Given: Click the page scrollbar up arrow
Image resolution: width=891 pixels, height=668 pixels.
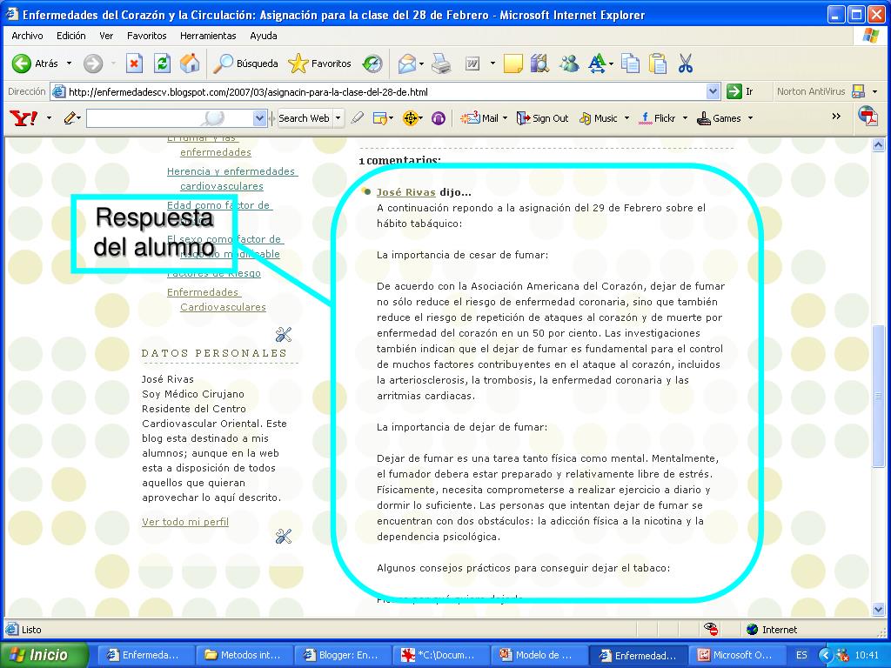Looking at the screenshot, I should click(x=879, y=145).
